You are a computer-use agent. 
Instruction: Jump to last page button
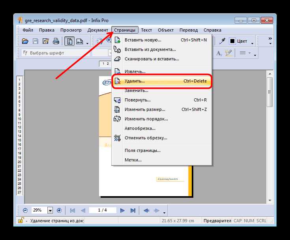pyautogui.click(x=133, y=210)
